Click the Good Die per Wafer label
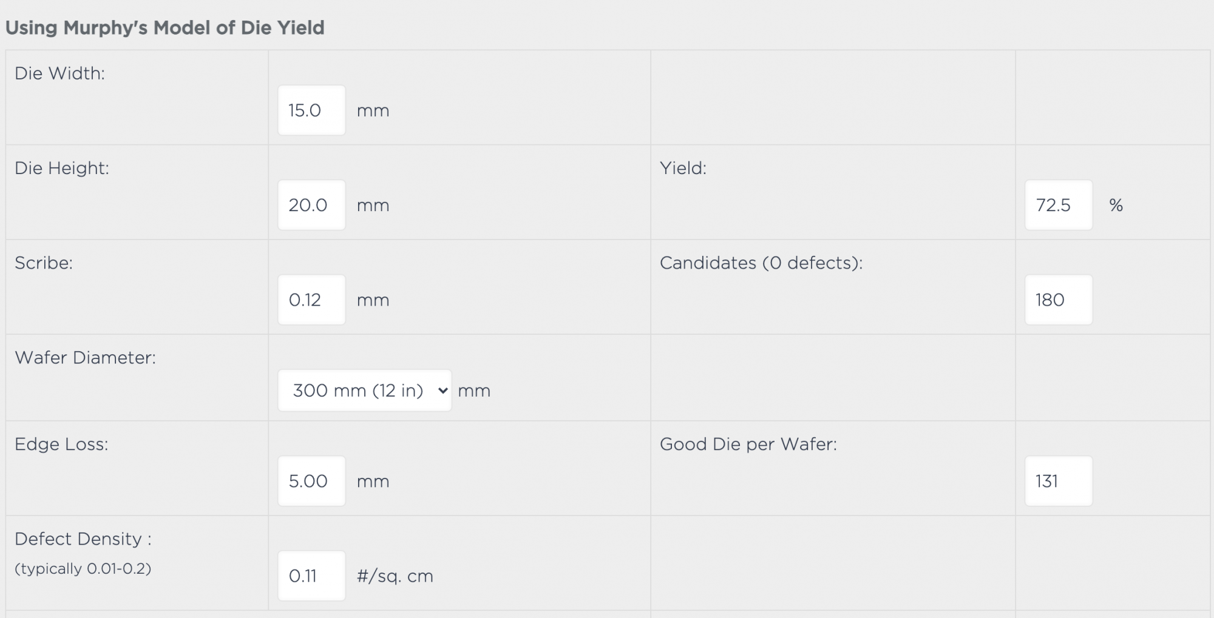1214x618 pixels. point(748,444)
